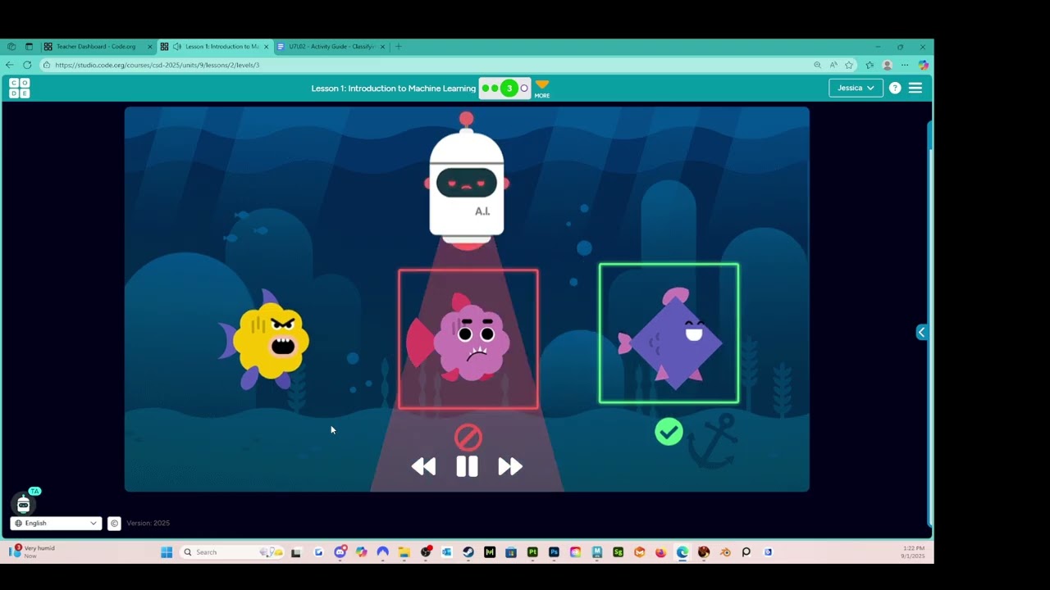Expand the side panel with the blue chevron

click(x=922, y=332)
